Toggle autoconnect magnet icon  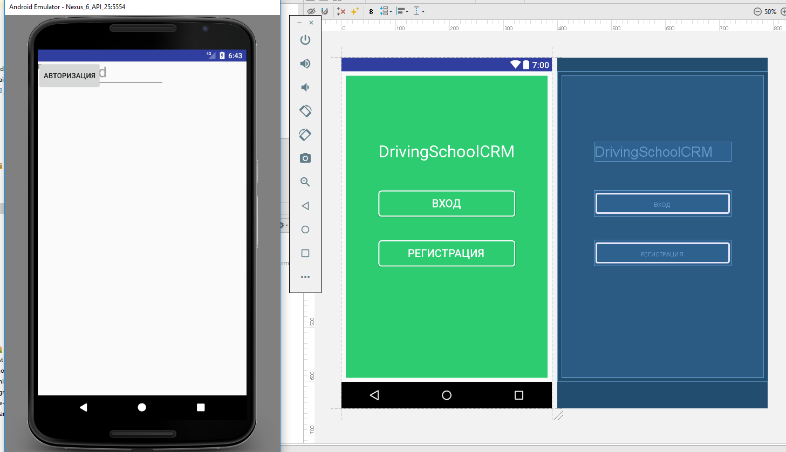[x=324, y=11]
